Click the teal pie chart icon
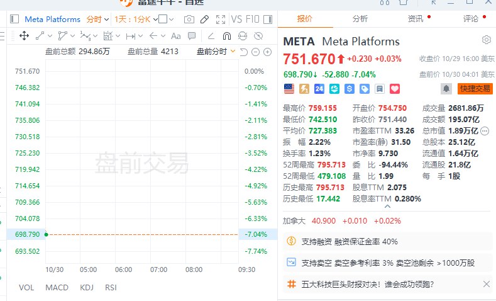Viewport: 496px width, 301px height. (334, 89)
